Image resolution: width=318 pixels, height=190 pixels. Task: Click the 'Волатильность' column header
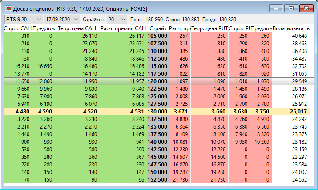tap(291, 28)
